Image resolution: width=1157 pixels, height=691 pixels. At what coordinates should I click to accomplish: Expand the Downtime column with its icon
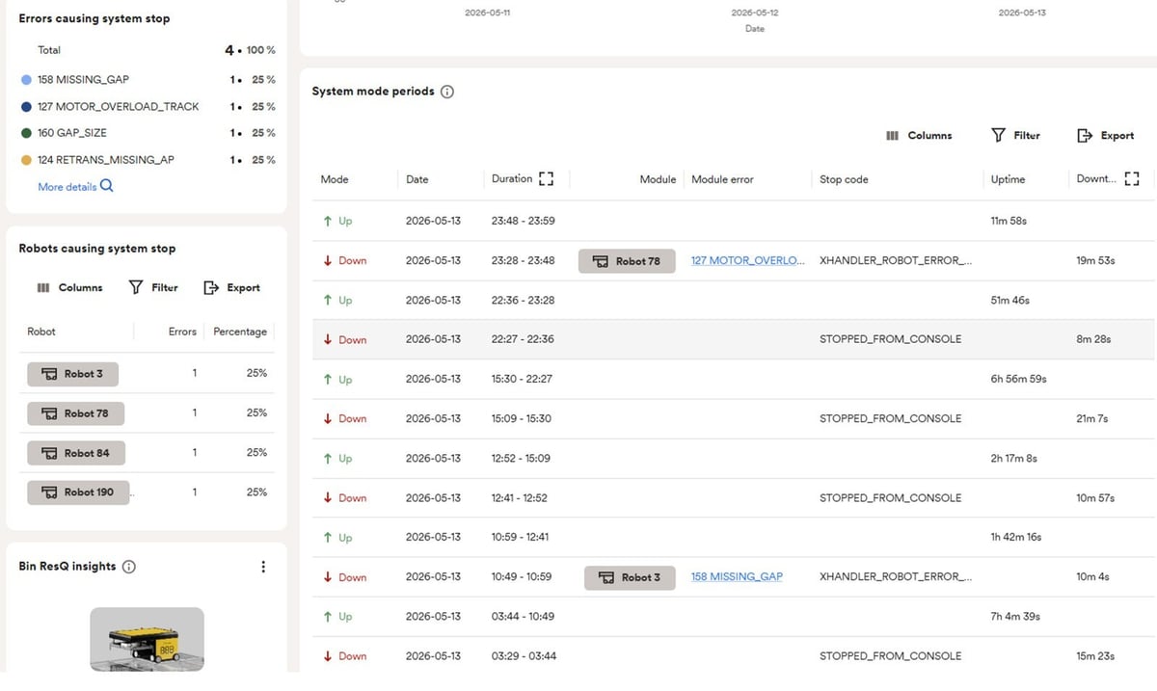coord(1132,179)
